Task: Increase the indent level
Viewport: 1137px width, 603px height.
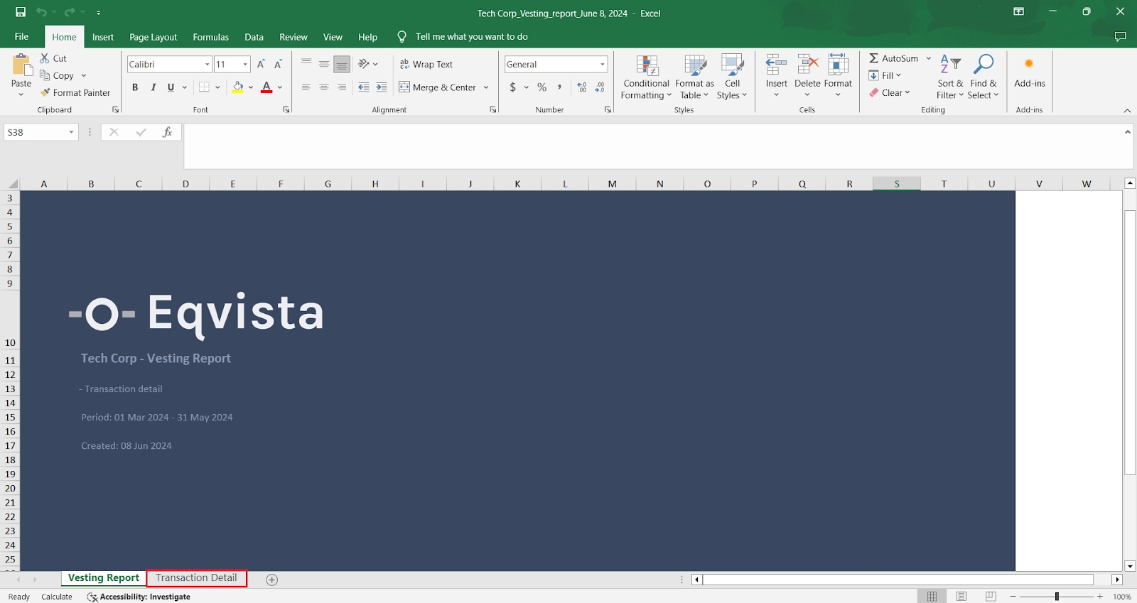Action: 382,87
